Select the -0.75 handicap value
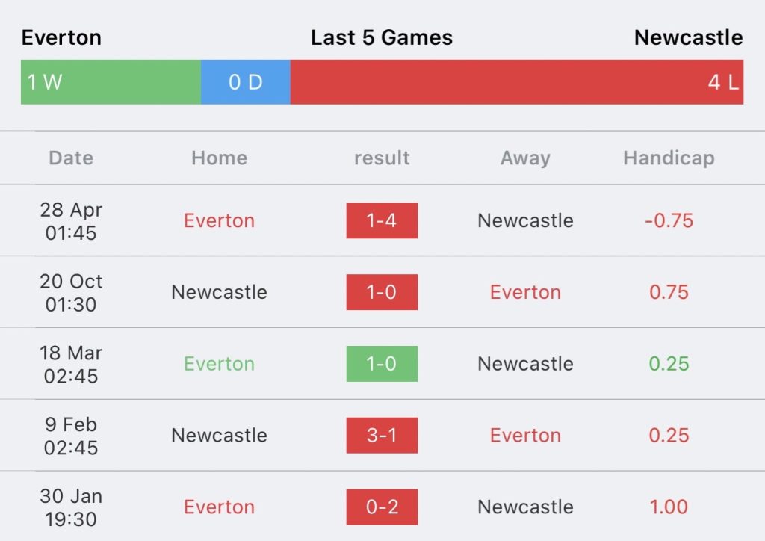Viewport: 765px width, 541px height. (x=669, y=220)
